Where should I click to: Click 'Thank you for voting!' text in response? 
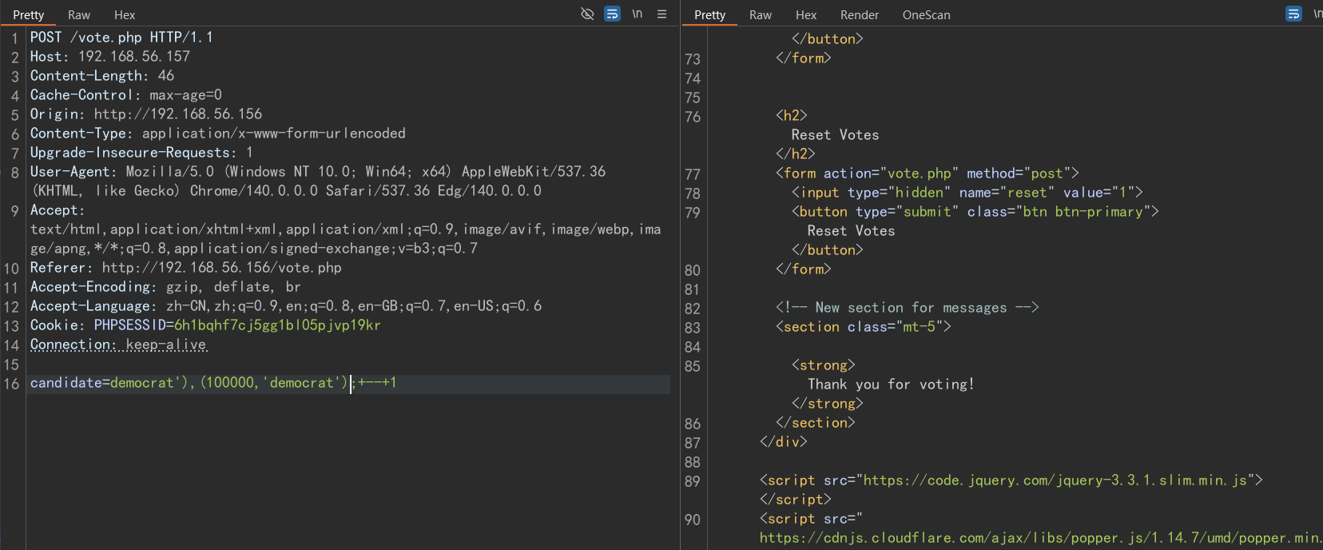(891, 385)
